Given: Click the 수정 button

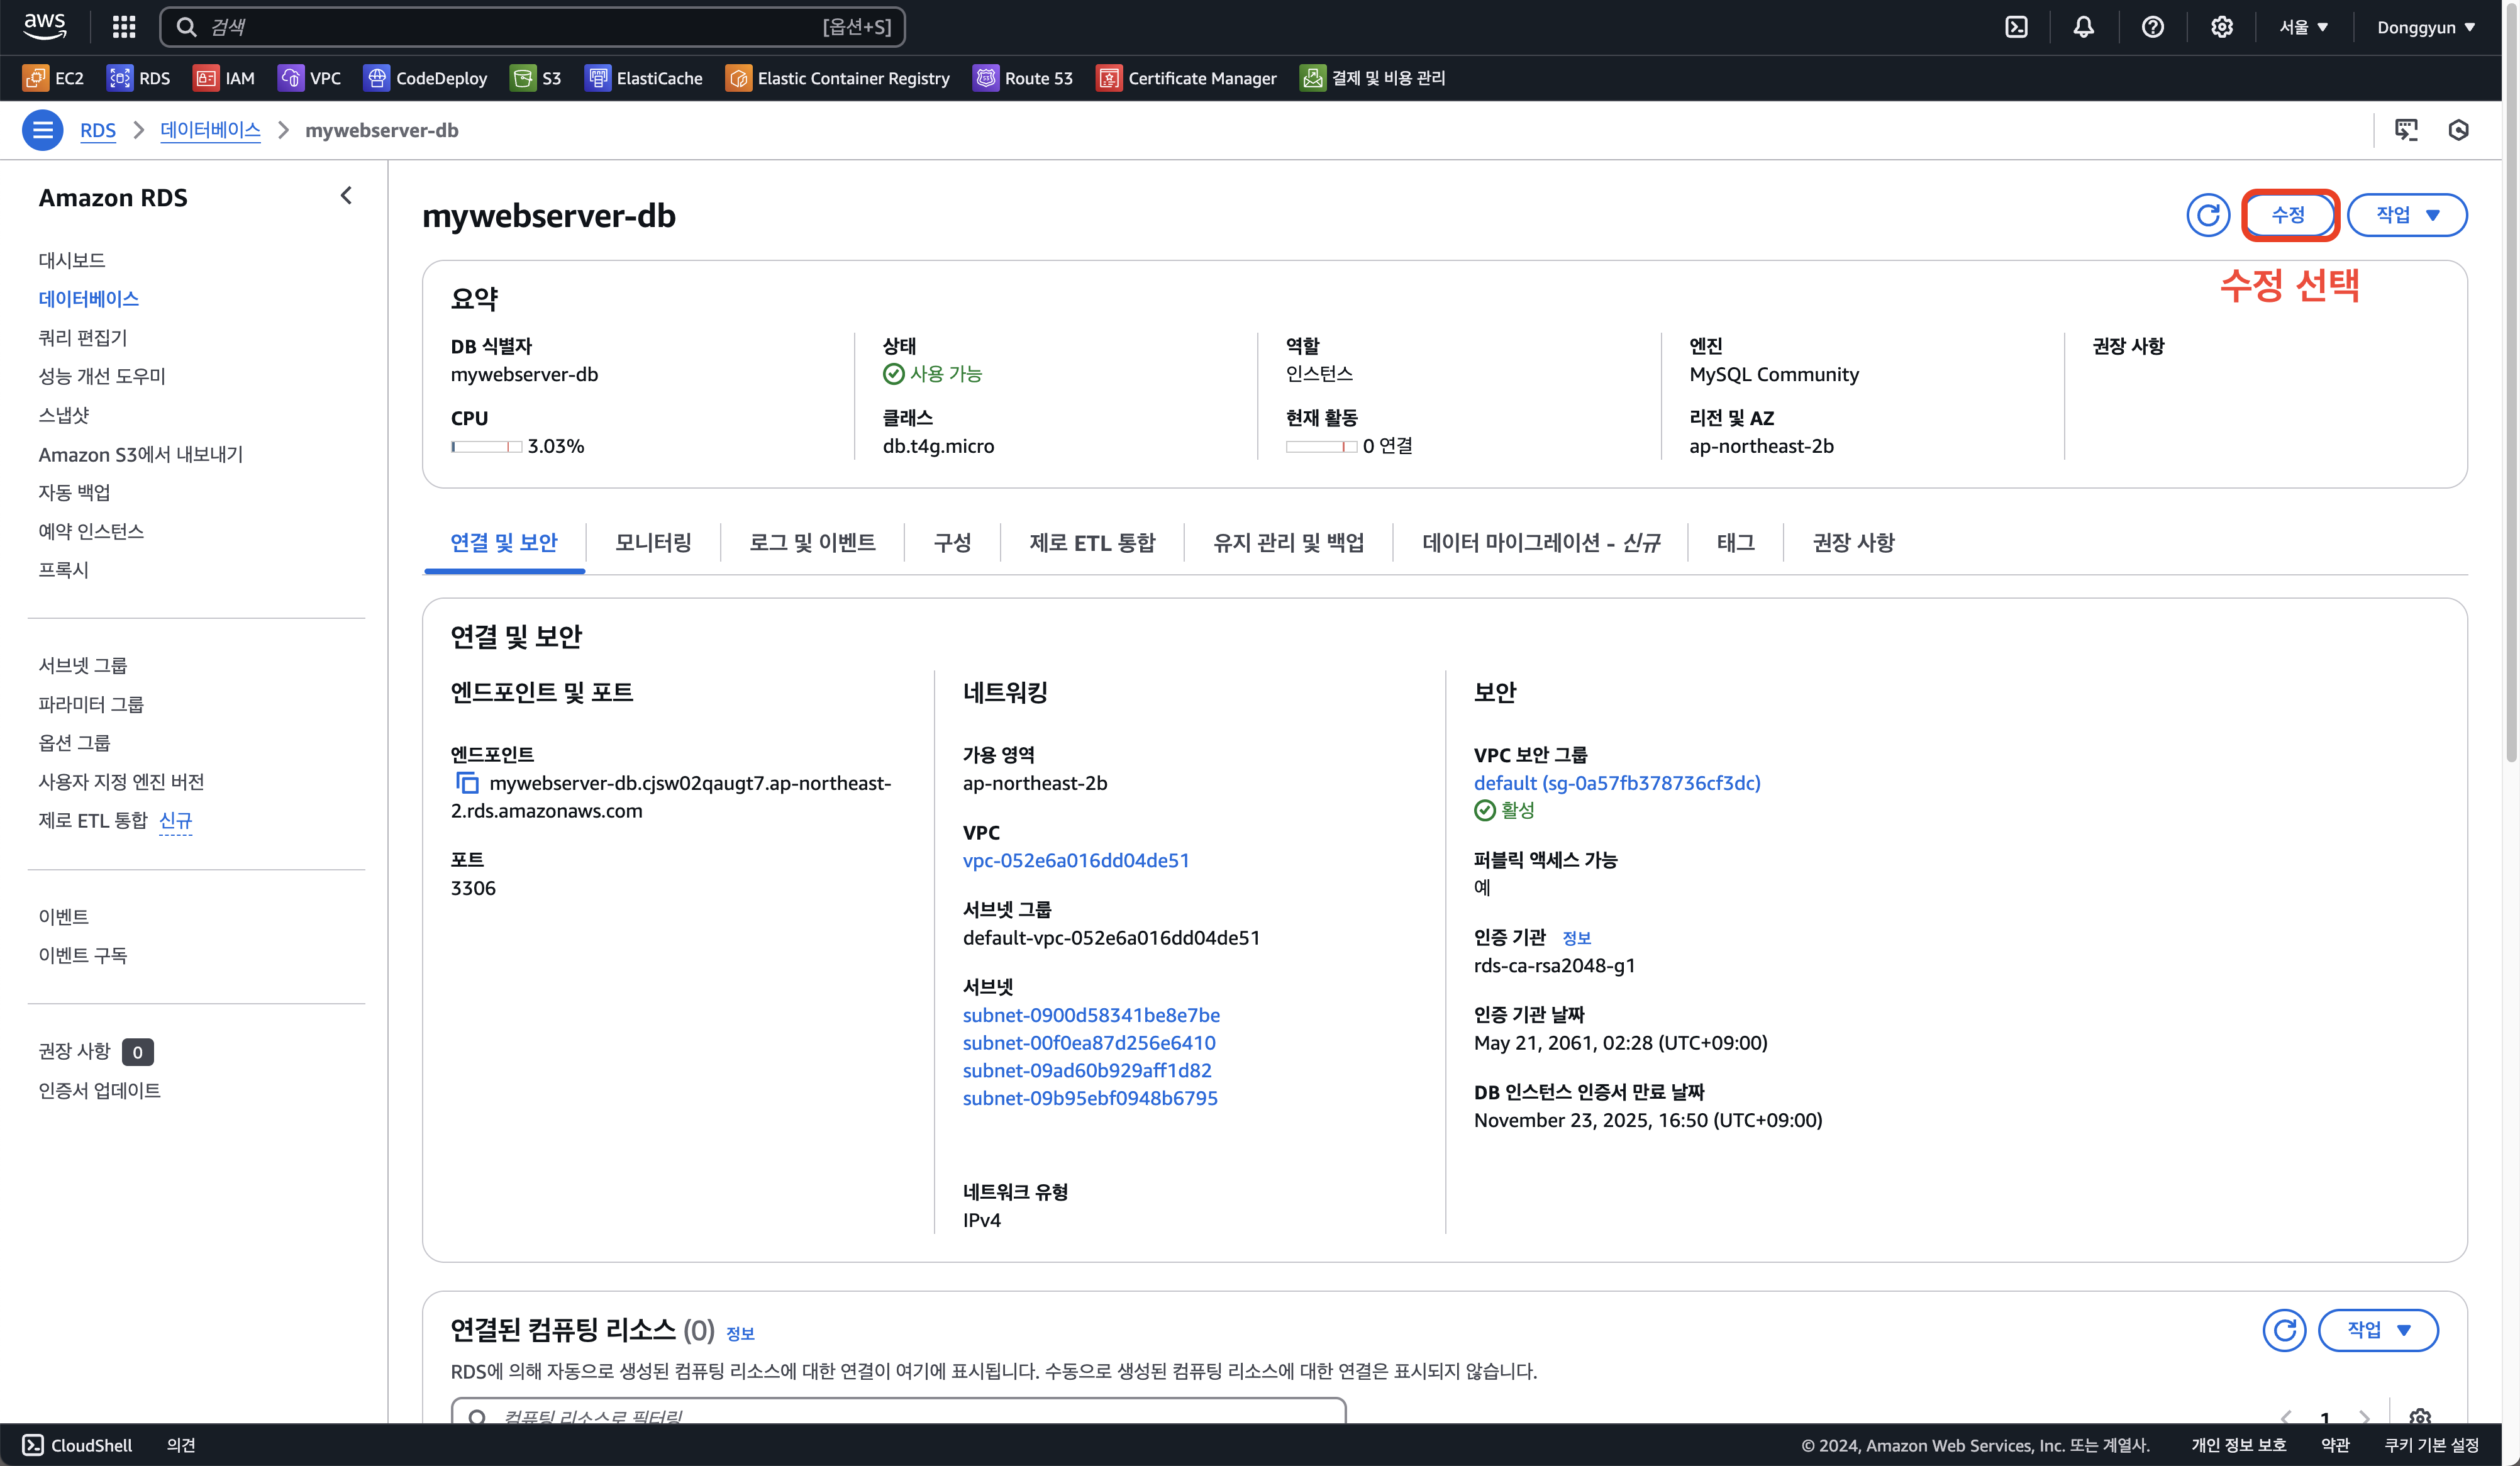Looking at the screenshot, I should click(x=2288, y=215).
